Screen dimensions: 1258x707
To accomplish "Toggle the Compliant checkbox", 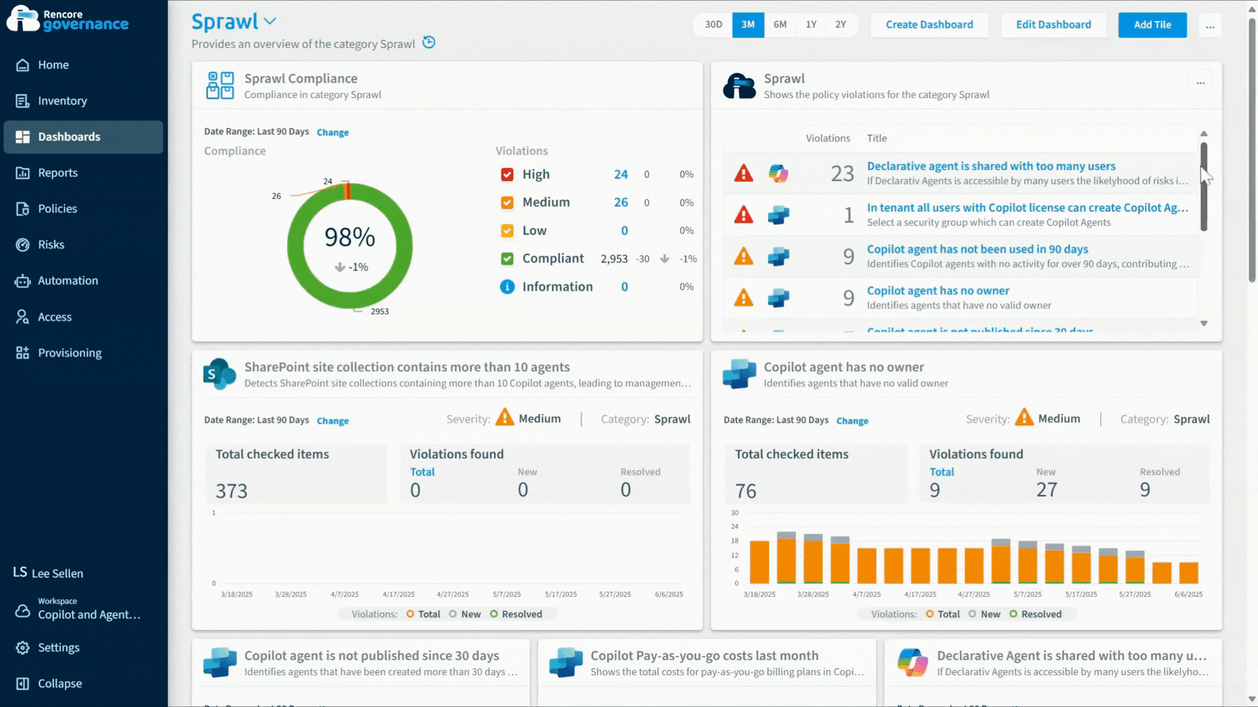I will point(507,259).
